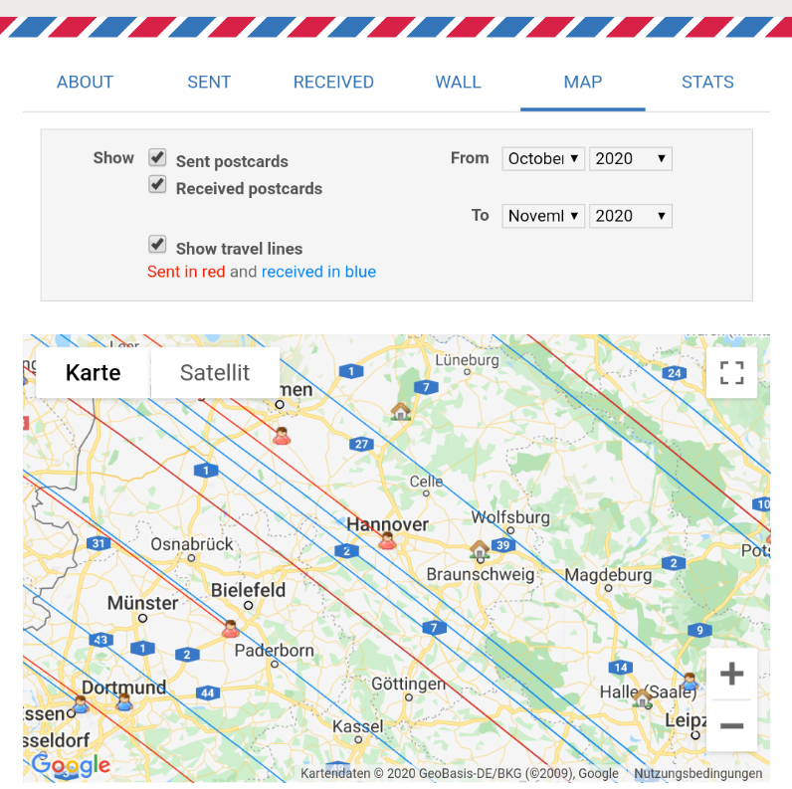View the STATS tab
The height and width of the screenshot is (789, 792).
[707, 82]
